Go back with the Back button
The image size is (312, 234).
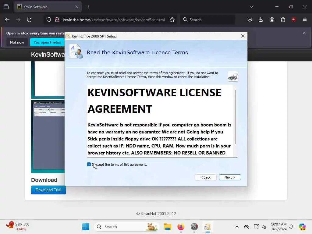click(206, 177)
